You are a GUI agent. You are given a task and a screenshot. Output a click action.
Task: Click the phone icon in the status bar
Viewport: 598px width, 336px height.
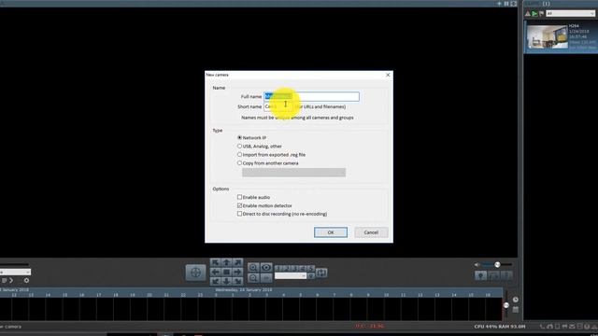(x=542, y=327)
